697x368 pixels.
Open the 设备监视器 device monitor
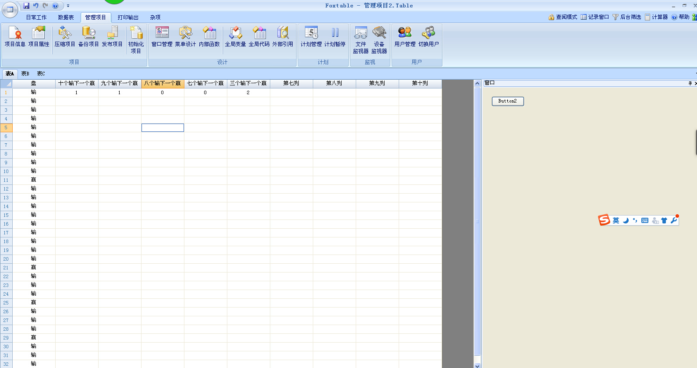379,39
